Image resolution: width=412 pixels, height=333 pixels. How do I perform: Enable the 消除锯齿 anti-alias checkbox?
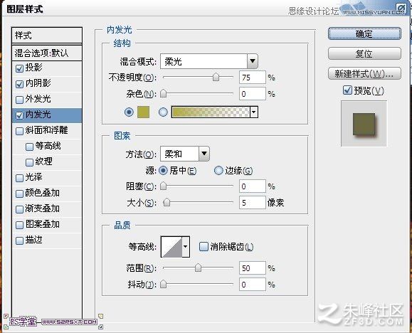(204, 246)
